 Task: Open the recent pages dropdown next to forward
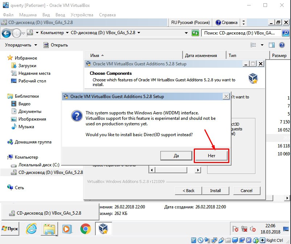pyautogui.click(x=23, y=33)
